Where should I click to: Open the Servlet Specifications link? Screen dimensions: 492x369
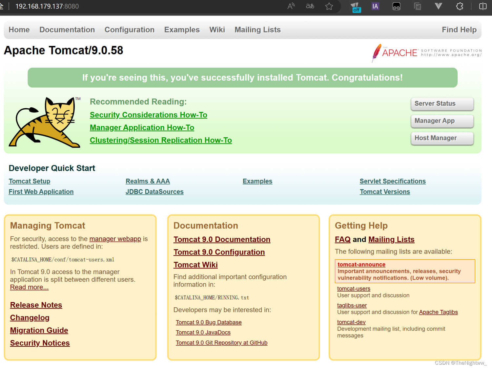click(393, 181)
